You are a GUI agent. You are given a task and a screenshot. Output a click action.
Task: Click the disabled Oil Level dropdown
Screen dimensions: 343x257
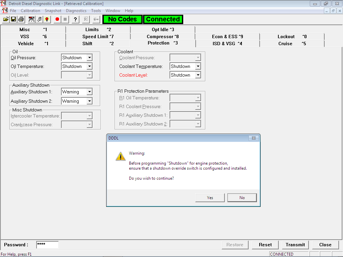pyautogui.click(x=77, y=75)
